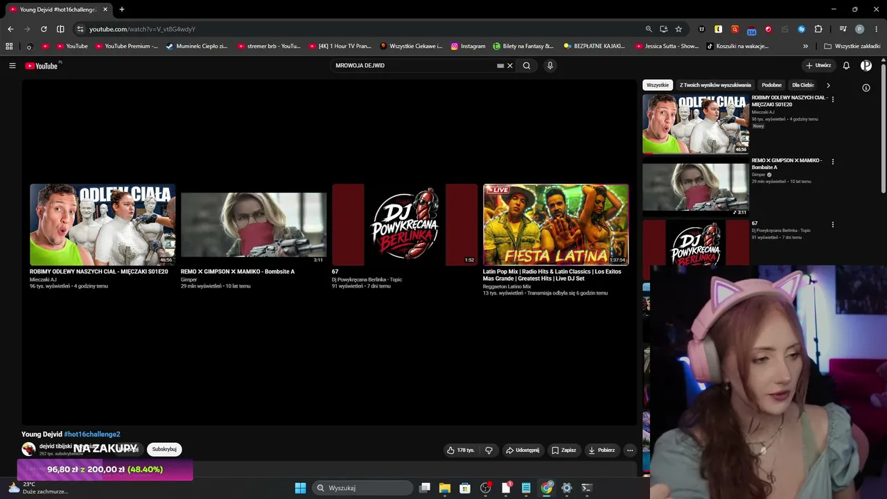
Task: Reload the current page
Action: coord(44,29)
